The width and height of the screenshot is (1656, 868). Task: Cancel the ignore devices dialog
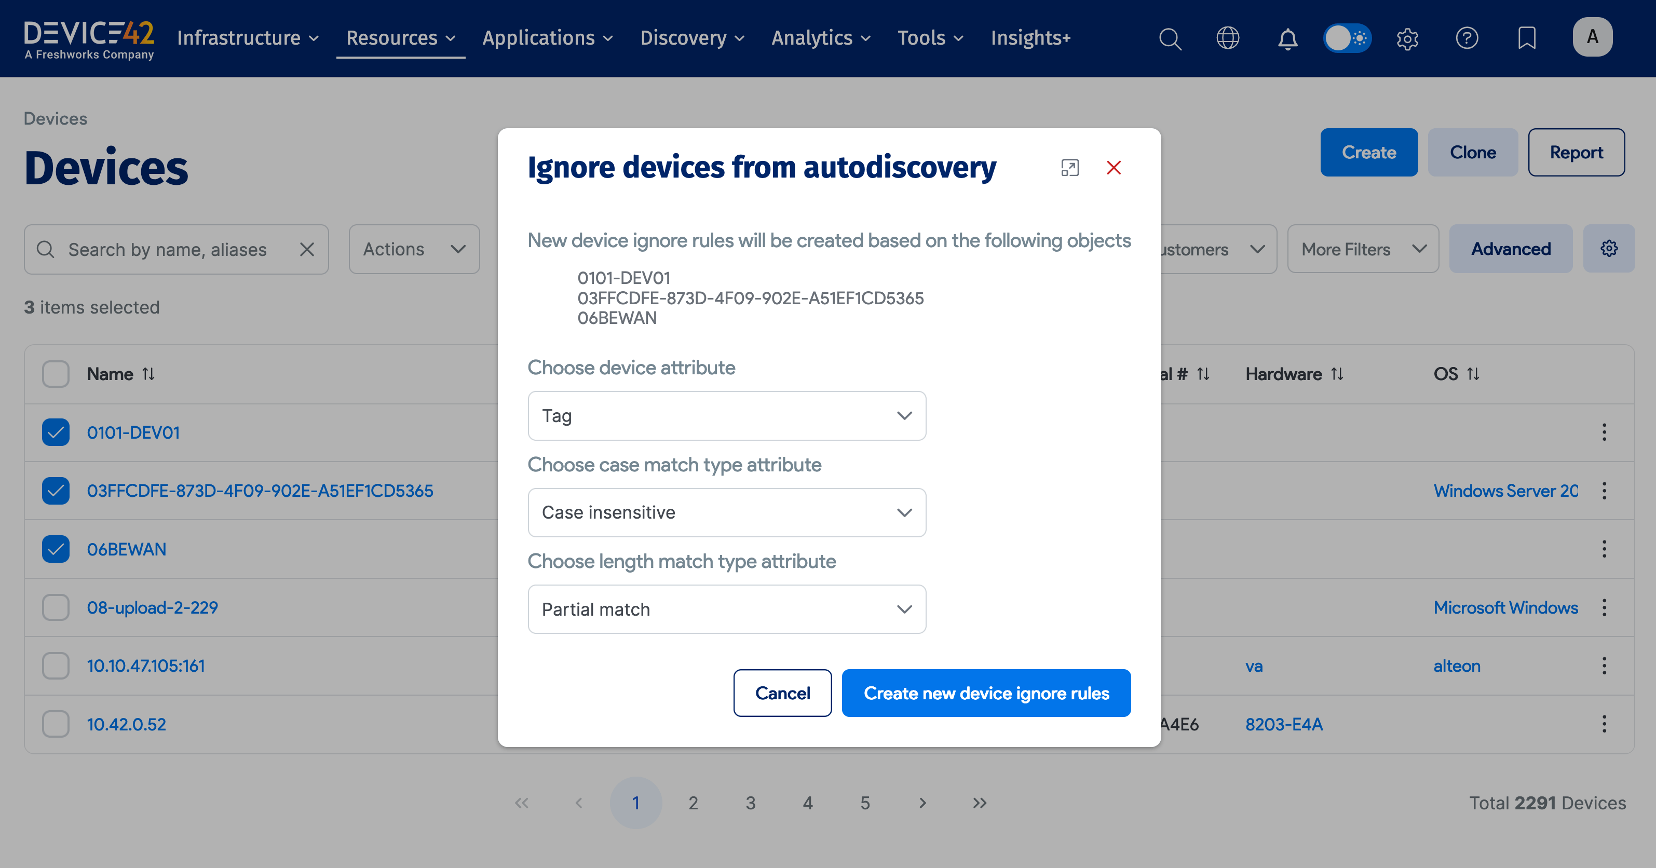pyautogui.click(x=782, y=693)
